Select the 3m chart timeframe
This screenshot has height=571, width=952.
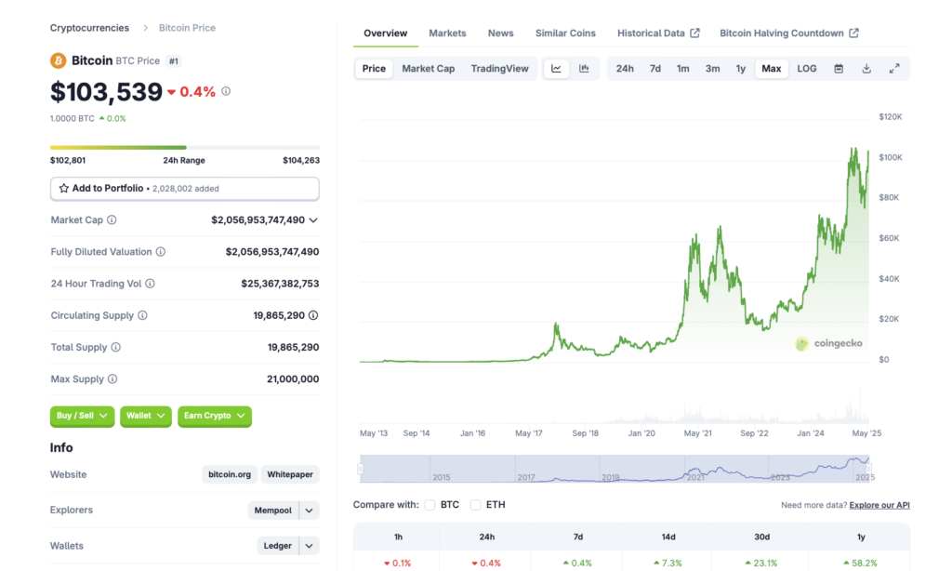712,69
